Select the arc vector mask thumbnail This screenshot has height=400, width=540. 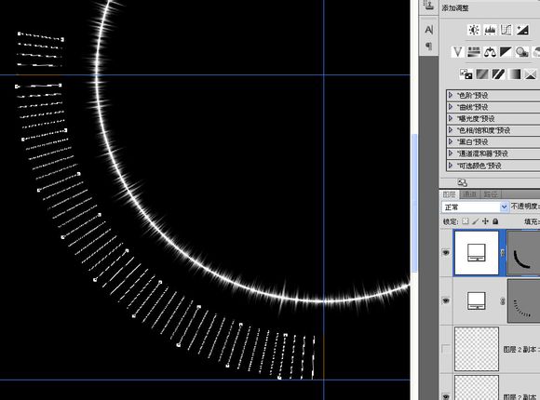point(524,253)
